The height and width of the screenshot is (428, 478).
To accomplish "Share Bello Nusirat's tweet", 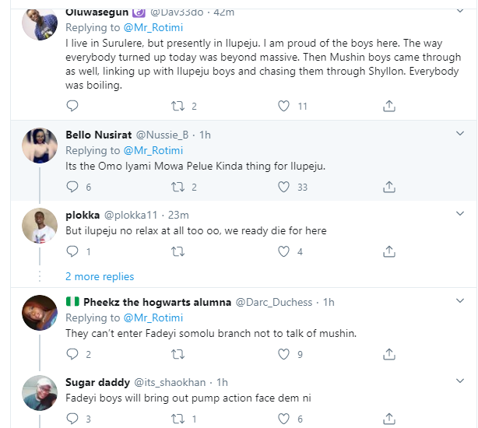I will (x=389, y=187).
